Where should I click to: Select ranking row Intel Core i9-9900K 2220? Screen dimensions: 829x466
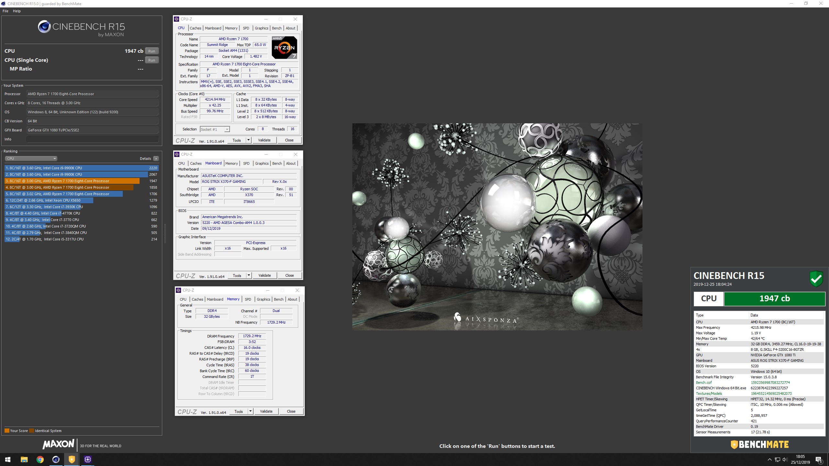(81, 168)
